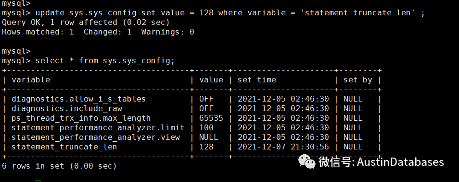Click the value 128 in table row
Viewport: 459px width, 182px height.
(206, 147)
